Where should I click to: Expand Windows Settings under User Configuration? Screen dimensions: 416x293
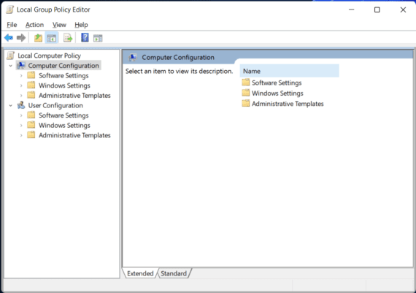click(x=21, y=125)
